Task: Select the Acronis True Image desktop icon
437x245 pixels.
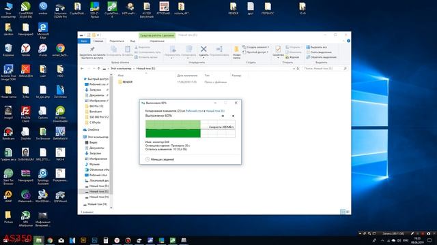Action: (x=8, y=72)
